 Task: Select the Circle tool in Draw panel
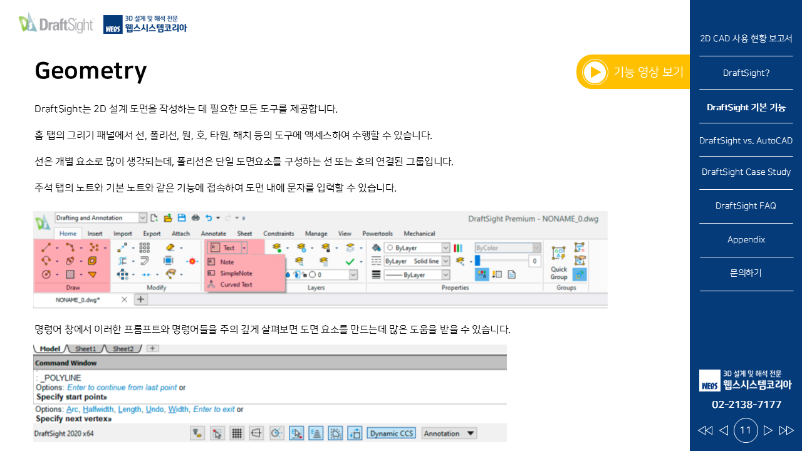click(46, 274)
